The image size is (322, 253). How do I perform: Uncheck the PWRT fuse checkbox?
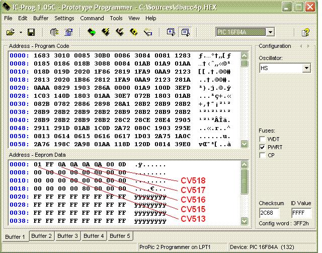(262, 147)
